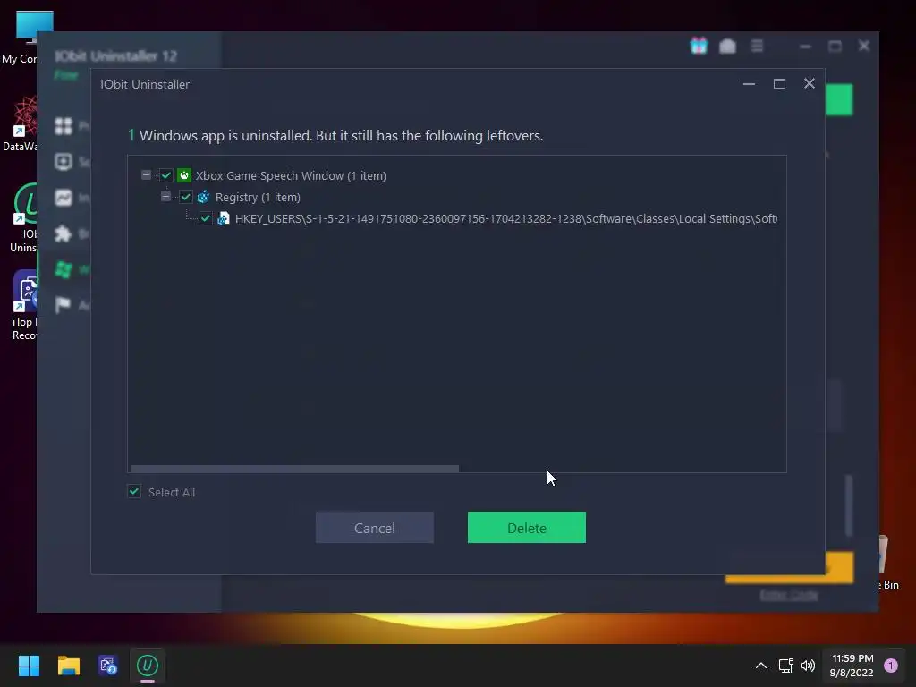Click the Registry cube icon

[203, 197]
